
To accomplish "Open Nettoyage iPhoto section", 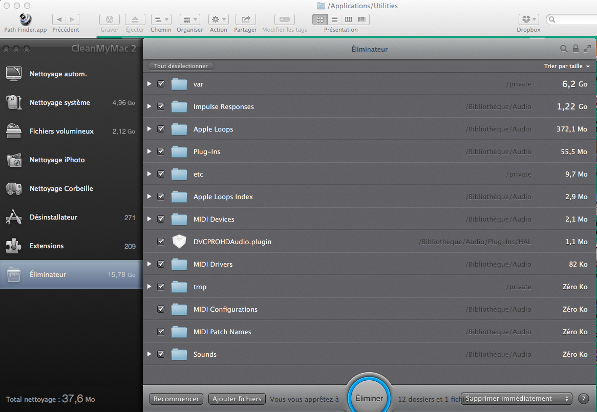I will click(57, 160).
